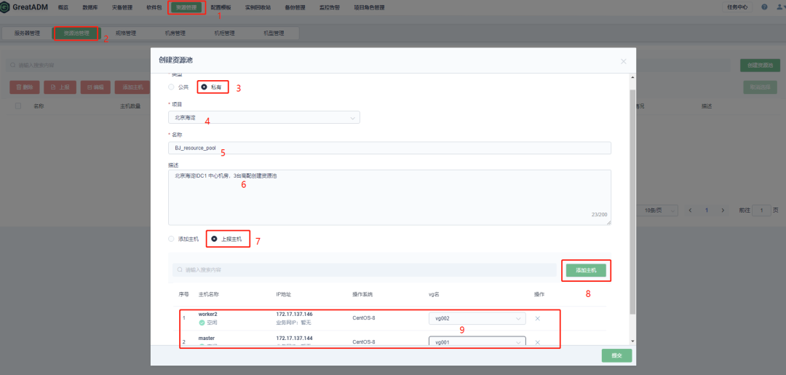Close the 创建资源池 dialog with the X
This screenshot has width=786, height=375.
click(624, 61)
